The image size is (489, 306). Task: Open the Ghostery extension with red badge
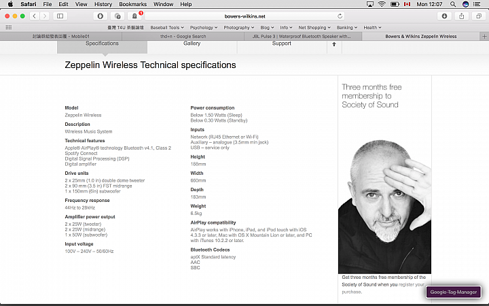click(134, 16)
